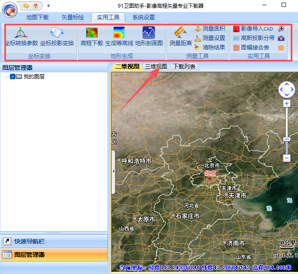Click the splitter grip above 快速导航栏
This screenshot has width=298, height=274.
53,233
